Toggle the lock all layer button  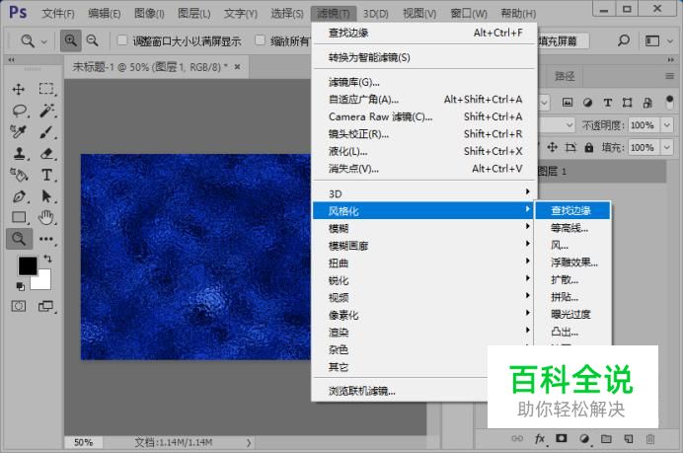[x=589, y=148]
